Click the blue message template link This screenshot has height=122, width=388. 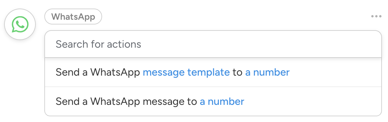pyautogui.click(x=186, y=72)
